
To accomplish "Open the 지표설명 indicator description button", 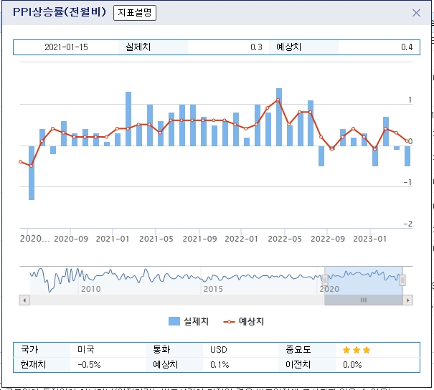I will coord(135,13).
